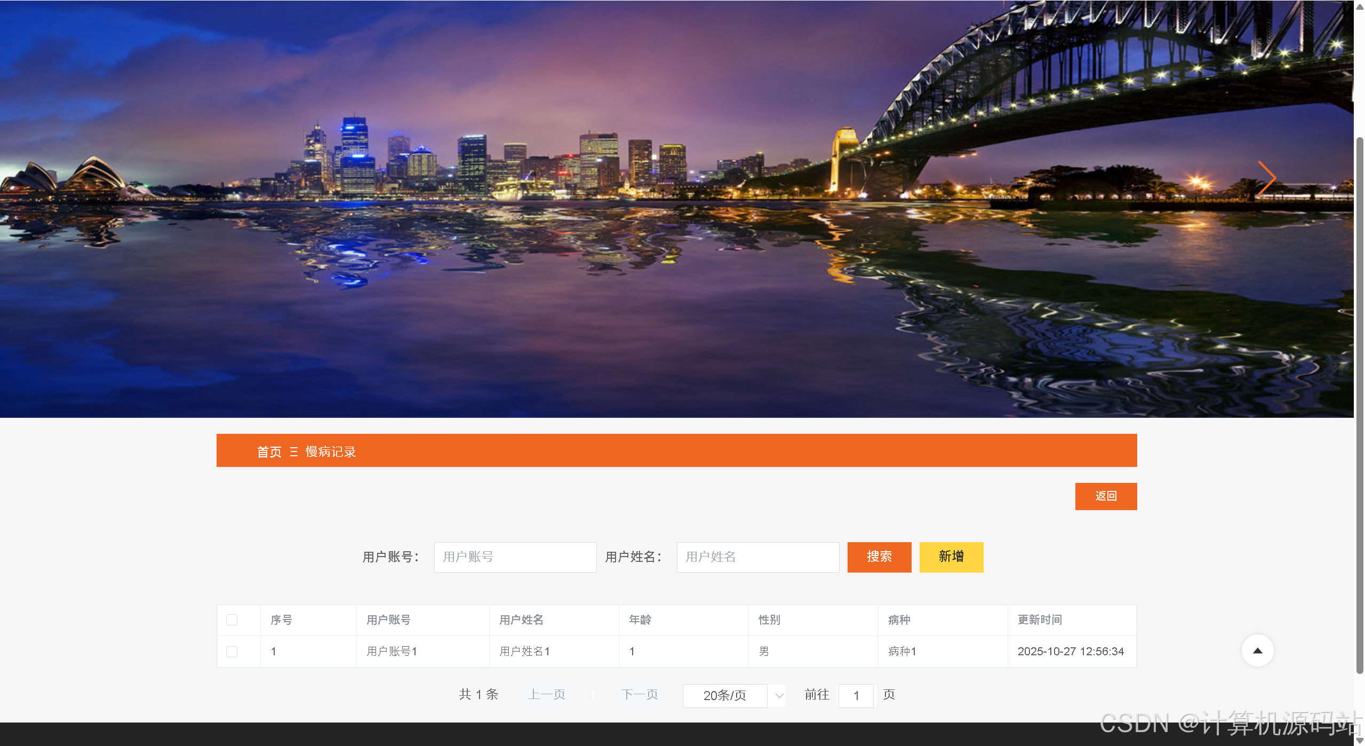The height and width of the screenshot is (746, 1365).
Task: Focus the 用户姓名 search input
Action: tap(758, 557)
